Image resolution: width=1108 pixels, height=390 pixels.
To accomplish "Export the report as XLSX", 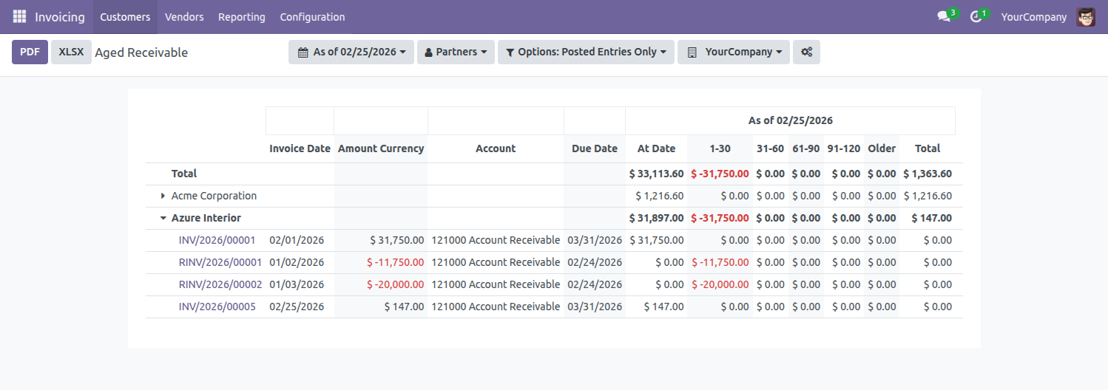I will pos(71,52).
